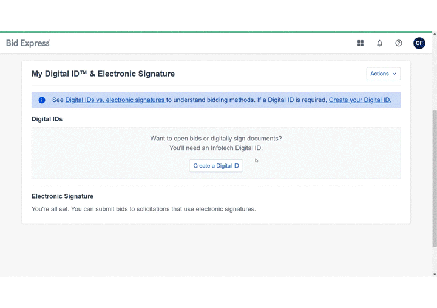The image size is (437, 308).
Task: Click the Digital IDs section heading
Action: [x=47, y=119]
